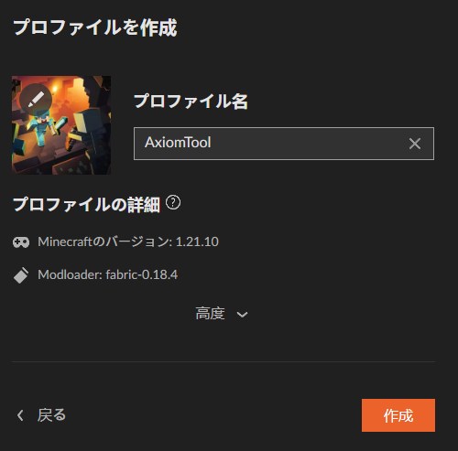The image size is (458, 451).
Task: Click the プロファイルの詳細 heading
Action: (x=86, y=204)
